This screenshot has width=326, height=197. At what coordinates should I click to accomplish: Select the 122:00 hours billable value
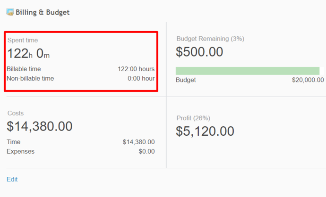coord(136,69)
